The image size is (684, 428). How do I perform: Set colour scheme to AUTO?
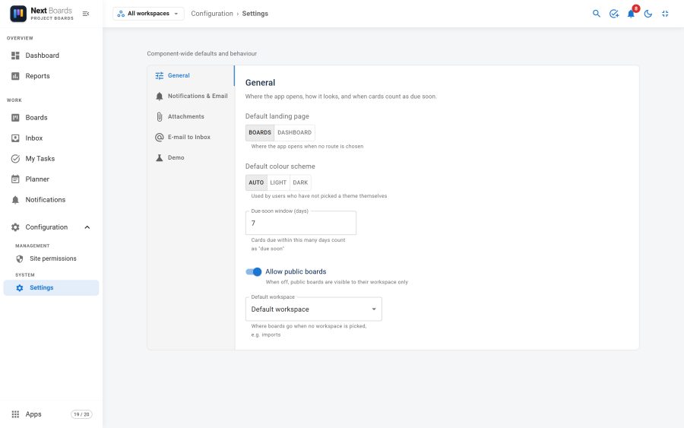click(256, 182)
